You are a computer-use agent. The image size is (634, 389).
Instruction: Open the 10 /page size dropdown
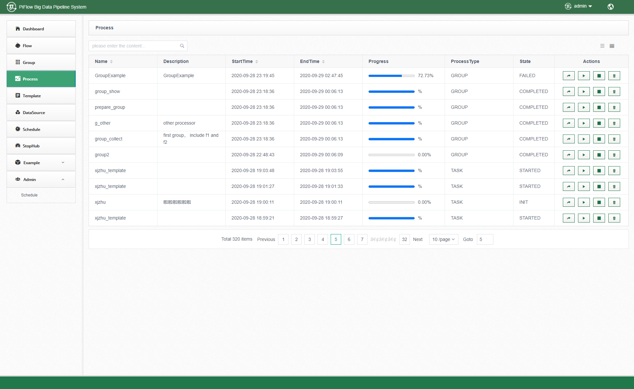(x=443, y=239)
